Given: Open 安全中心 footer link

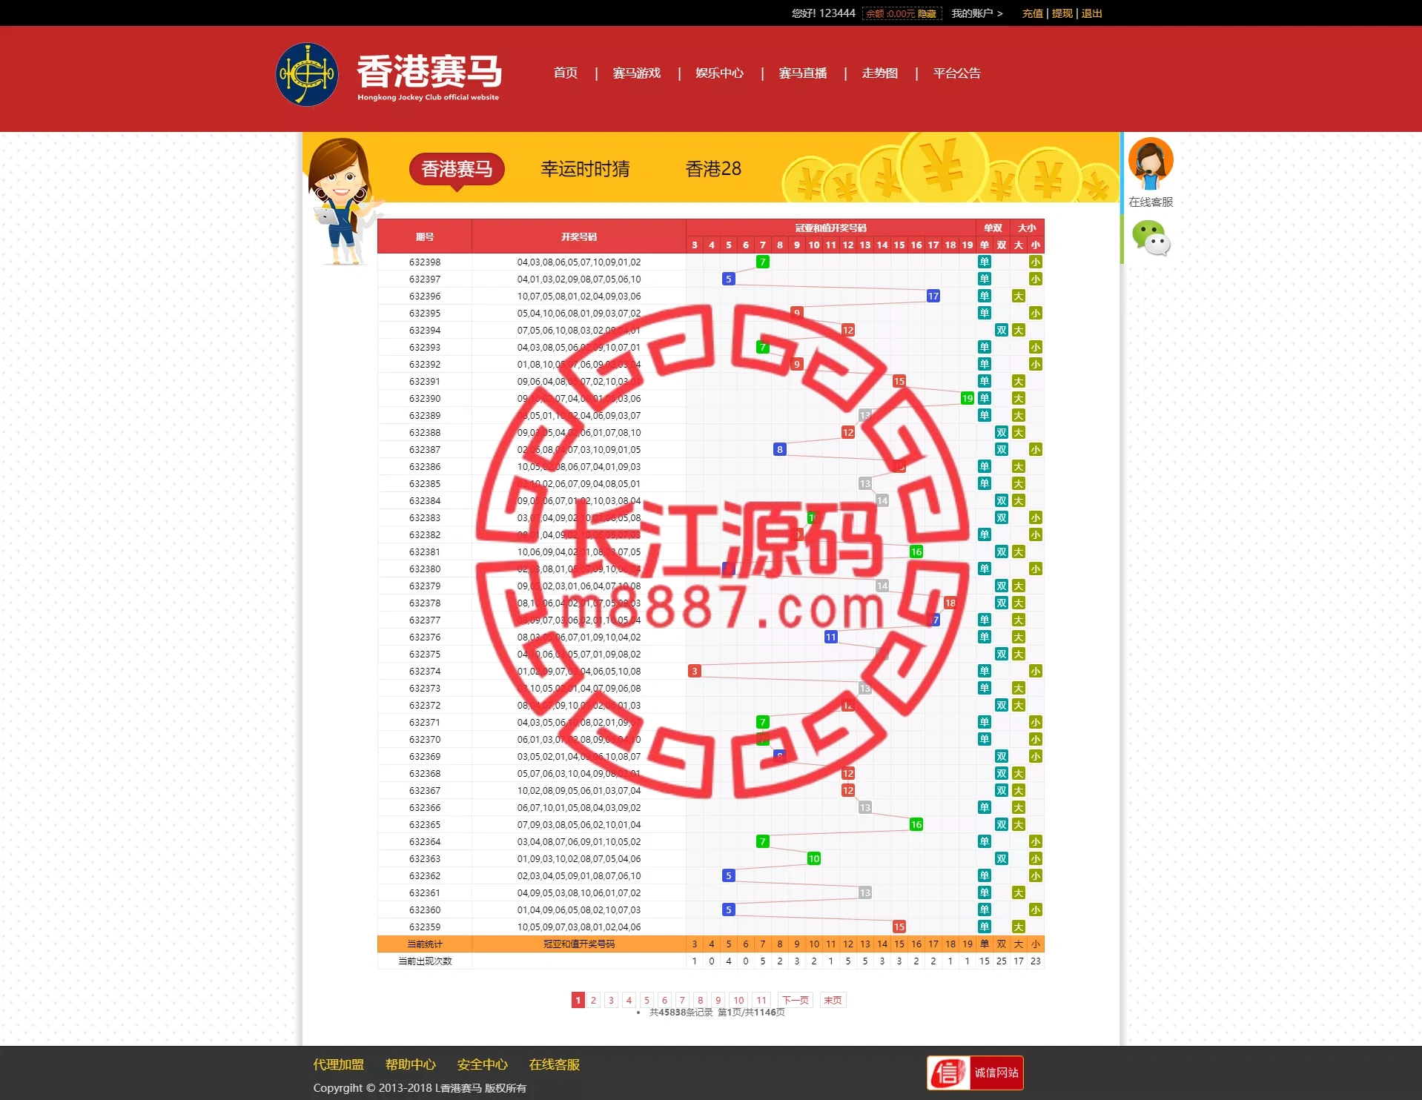Looking at the screenshot, I should 482,1064.
